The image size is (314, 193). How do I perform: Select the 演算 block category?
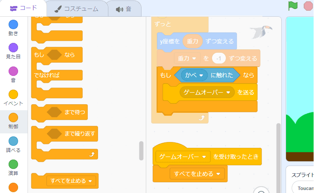coord(13,168)
